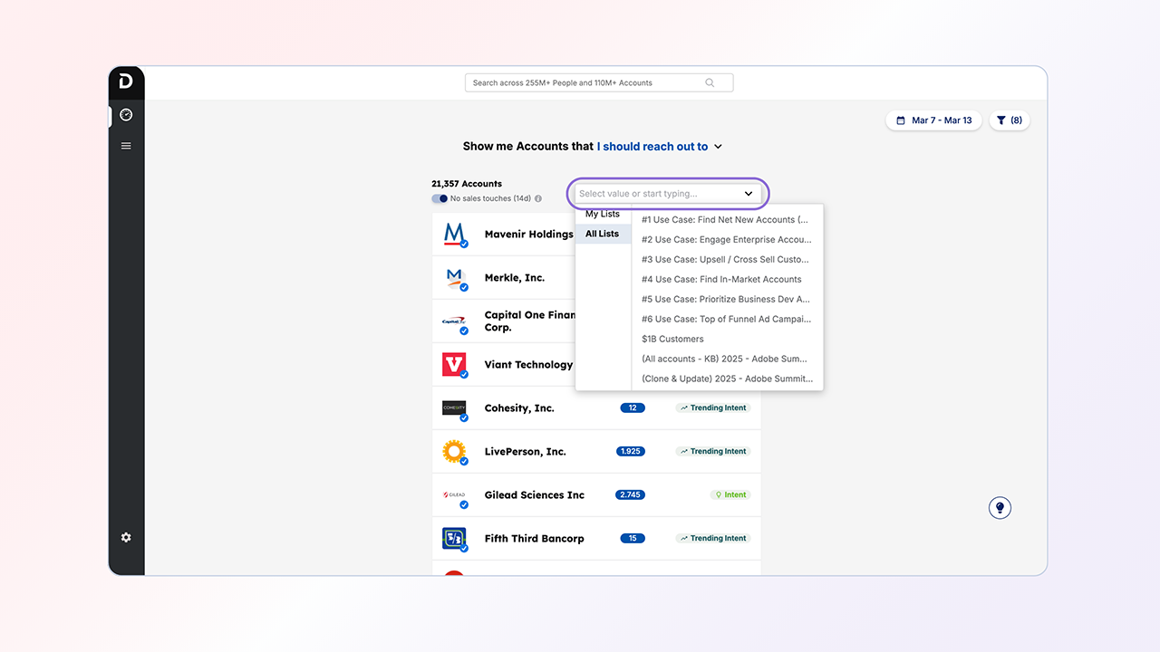Choose '(Clone & Update) 2025 - Adobe Summit'
Image resolution: width=1160 pixels, height=652 pixels.
point(727,379)
